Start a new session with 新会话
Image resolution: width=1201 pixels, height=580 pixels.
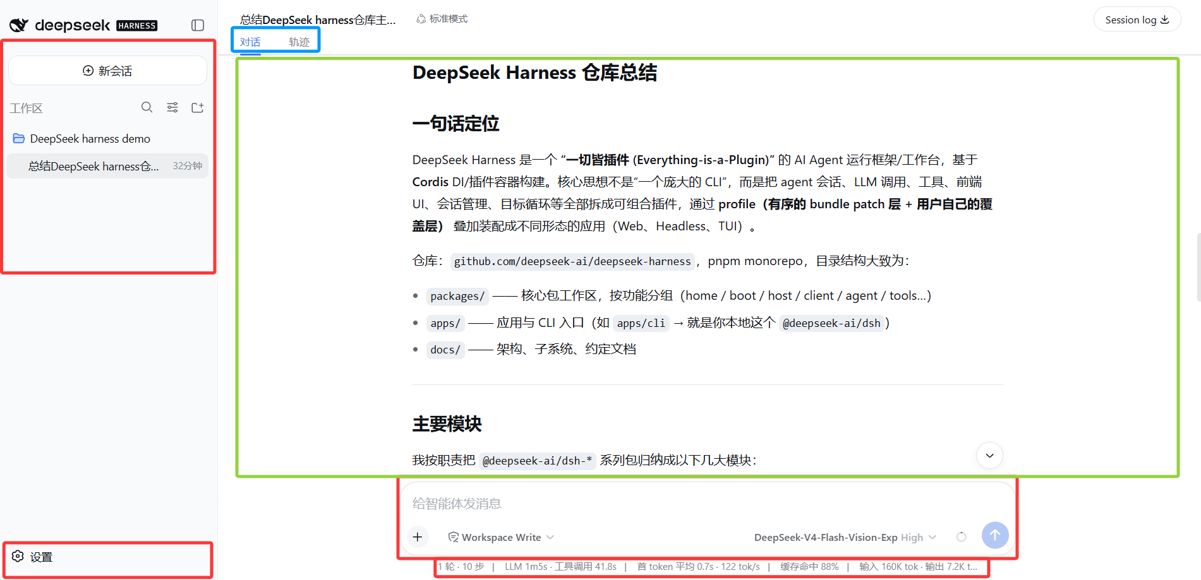click(x=107, y=71)
